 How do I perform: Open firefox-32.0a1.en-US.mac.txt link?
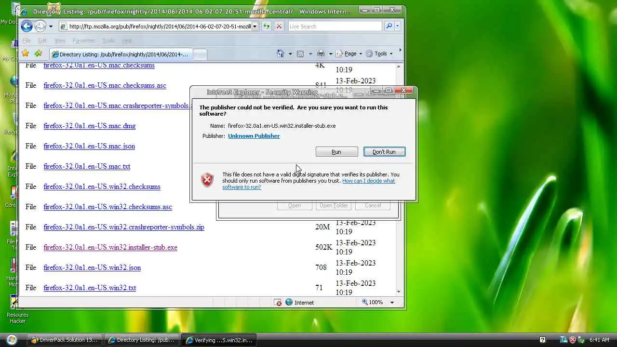click(87, 166)
